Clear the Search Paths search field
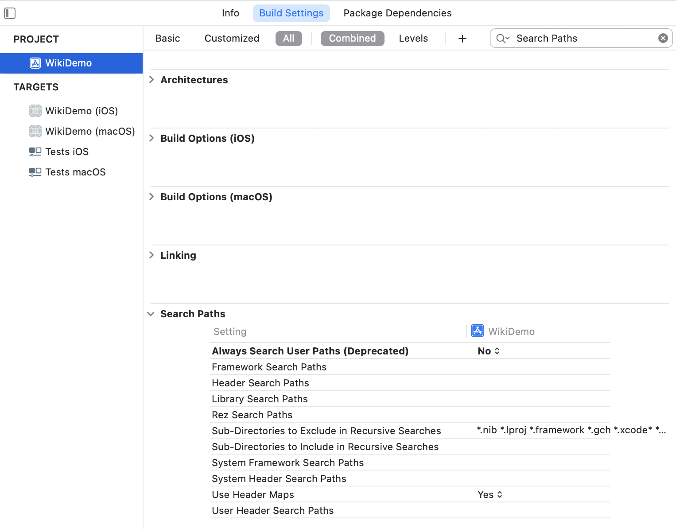 point(663,38)
